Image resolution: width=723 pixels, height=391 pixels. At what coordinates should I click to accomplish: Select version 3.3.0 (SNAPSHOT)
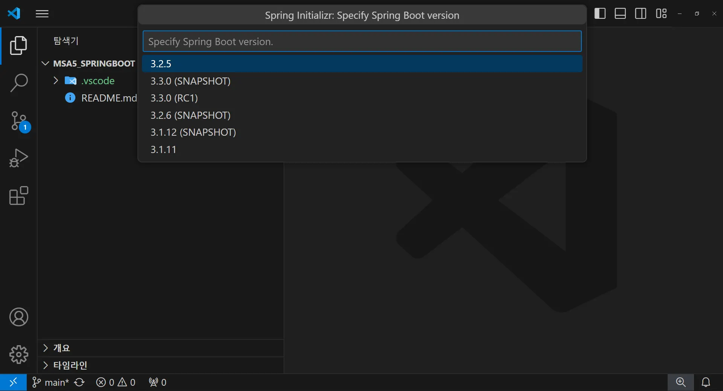[362, 81]
